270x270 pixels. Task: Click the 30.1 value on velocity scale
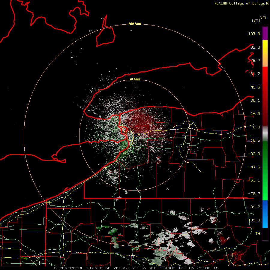click(x=255, y=100)
